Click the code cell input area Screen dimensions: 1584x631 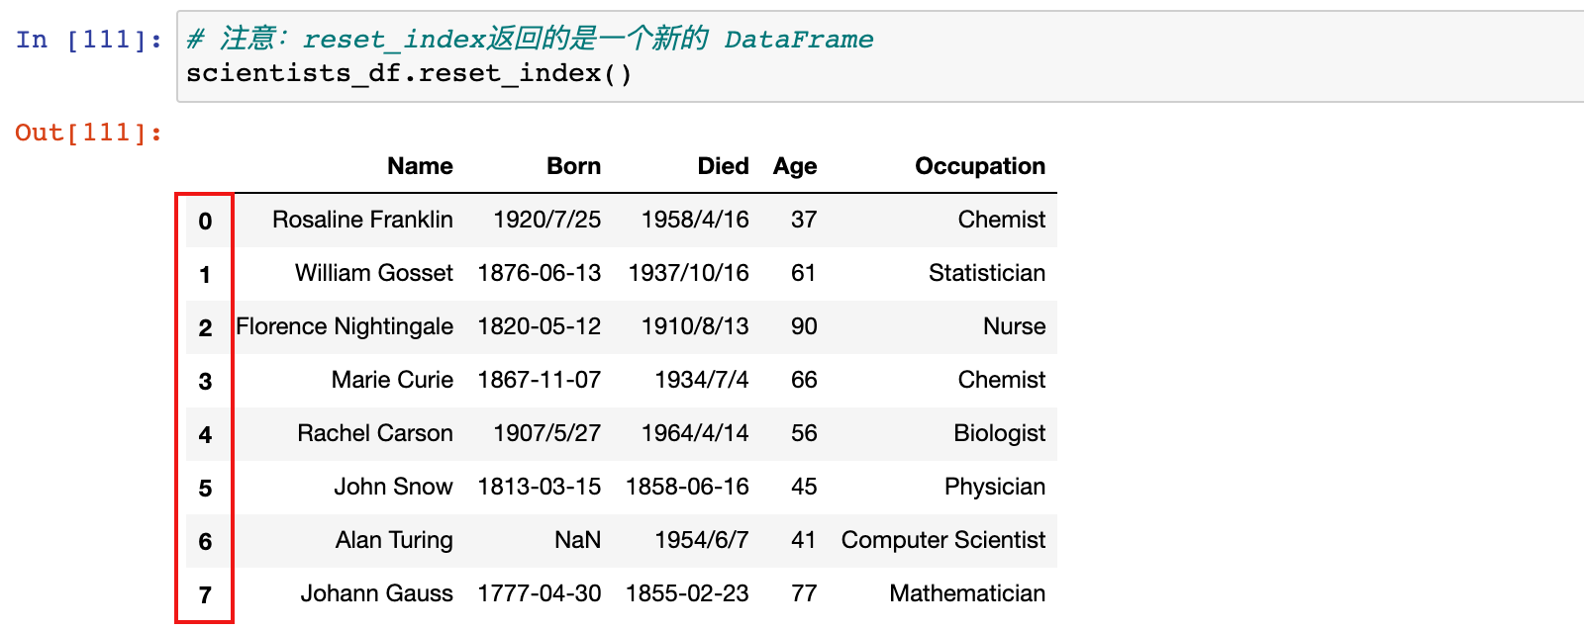coord(880,56)
